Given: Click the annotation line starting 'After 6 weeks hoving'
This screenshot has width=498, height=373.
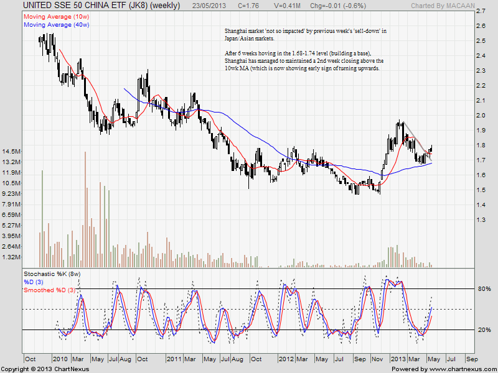Looking at the screenshot, I should [x=298, y=53].
